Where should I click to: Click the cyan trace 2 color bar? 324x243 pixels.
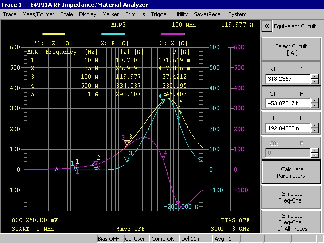113,34
